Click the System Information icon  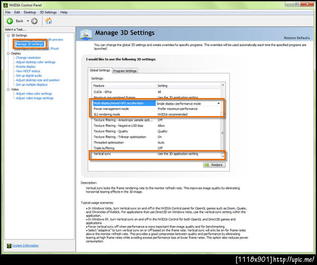coord(9,245)
